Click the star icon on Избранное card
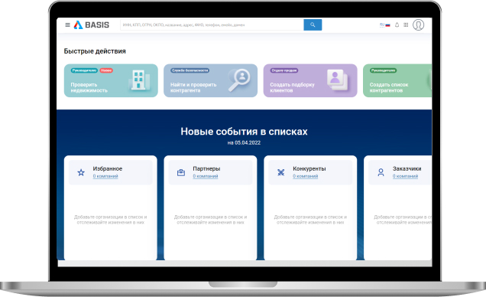This screenshot has width=486, height=297. tap(81, 172)
